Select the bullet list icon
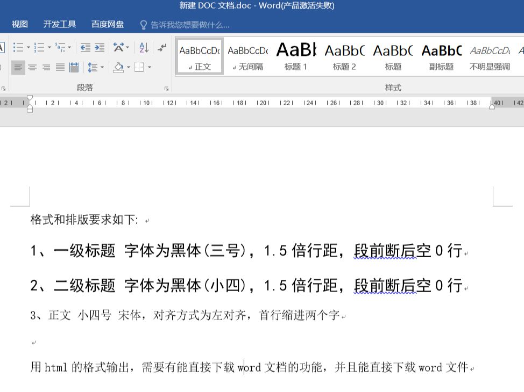The height and width of the screenshot is (392, 524). click(18, 47)
